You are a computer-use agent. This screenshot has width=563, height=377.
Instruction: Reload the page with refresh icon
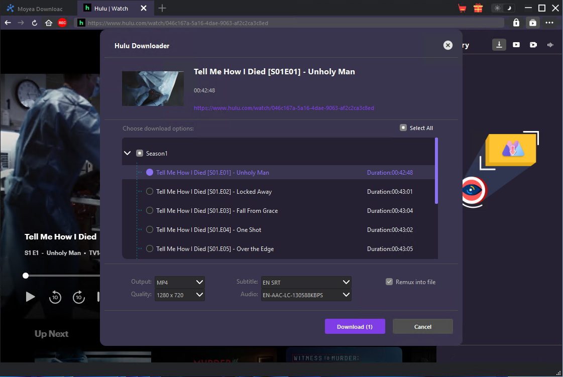point(35,23)
